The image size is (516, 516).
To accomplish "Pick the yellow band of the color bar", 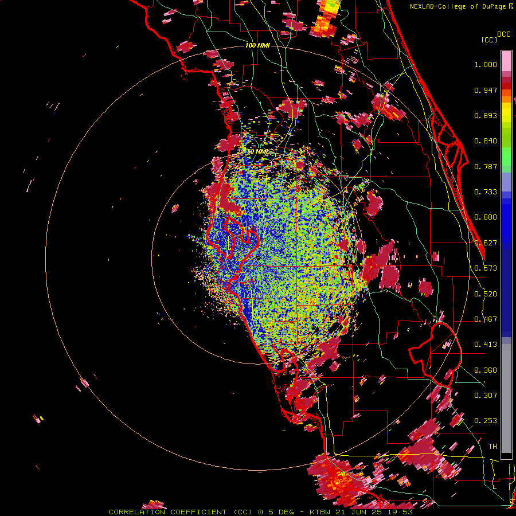I will click(x=506, y=112).
